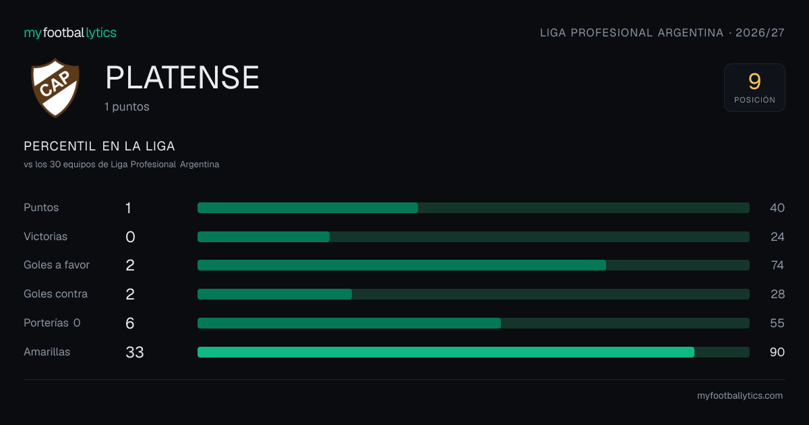Click the Amarillas value 33
809x425 pixels.
[135, 352]
